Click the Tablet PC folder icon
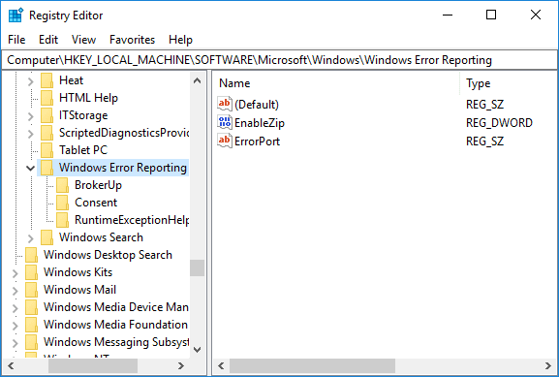 [47, 150]
